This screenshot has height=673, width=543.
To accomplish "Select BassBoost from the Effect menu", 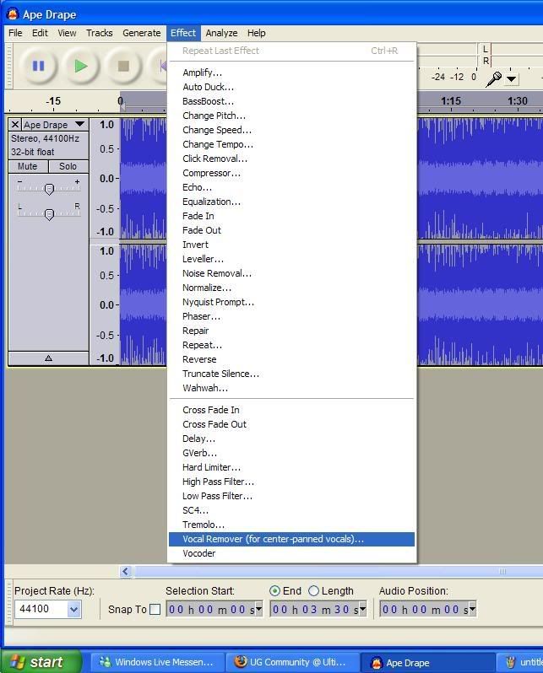I will (x=291, y=101).
